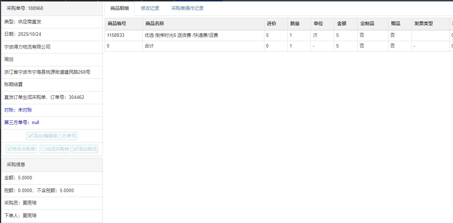Click the 商品编号 column header
The height and width of the screenshot is (223, 453).
(117, 24)
